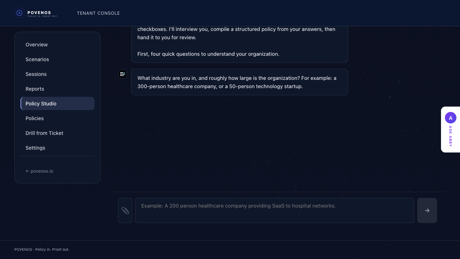
Task: Click the assistant's chat avatar icon
Action: point(123,74)
